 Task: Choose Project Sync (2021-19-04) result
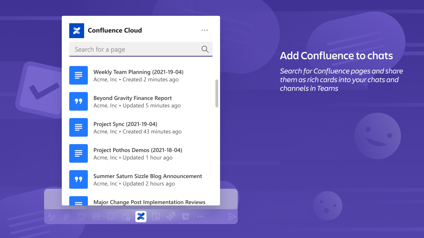pyautogui.click(x=141, y=127)
